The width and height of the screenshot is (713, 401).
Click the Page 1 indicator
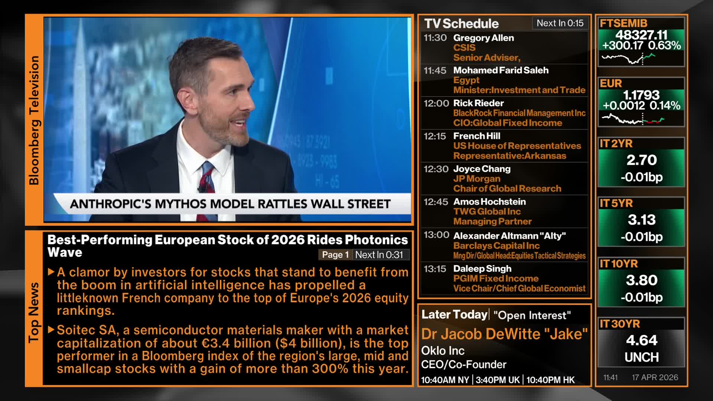[335, 255]
